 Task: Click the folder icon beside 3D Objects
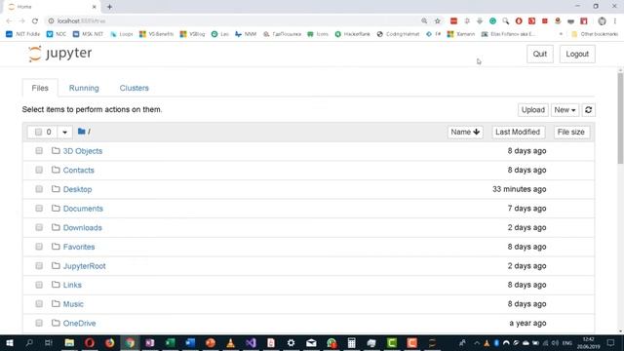coord(56,150)
